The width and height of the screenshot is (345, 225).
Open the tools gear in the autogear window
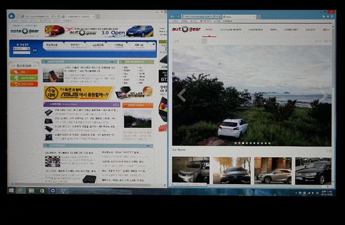(332, 17)
